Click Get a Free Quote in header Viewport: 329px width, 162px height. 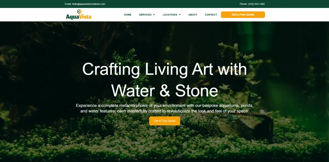[x=243, y=15]
